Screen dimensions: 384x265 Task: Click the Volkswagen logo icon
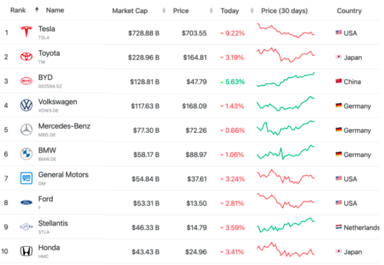click(x=26, y=105)
